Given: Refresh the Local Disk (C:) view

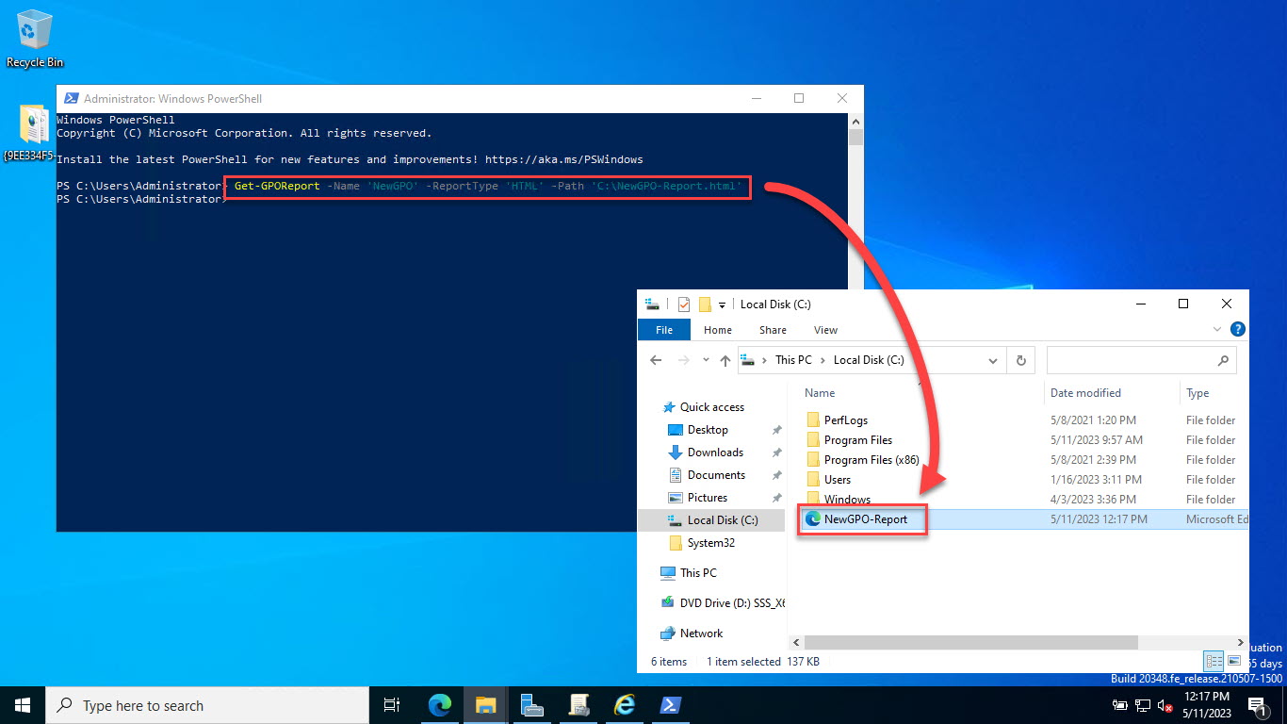Looking at the screenshot, I should pyautogui.click(x=1020, y=359).
